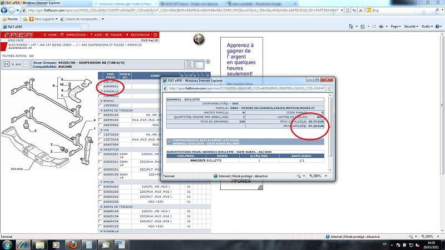Tick checkbox for first barre 46555103 row

pyautogui.click(x=100, y=115)
